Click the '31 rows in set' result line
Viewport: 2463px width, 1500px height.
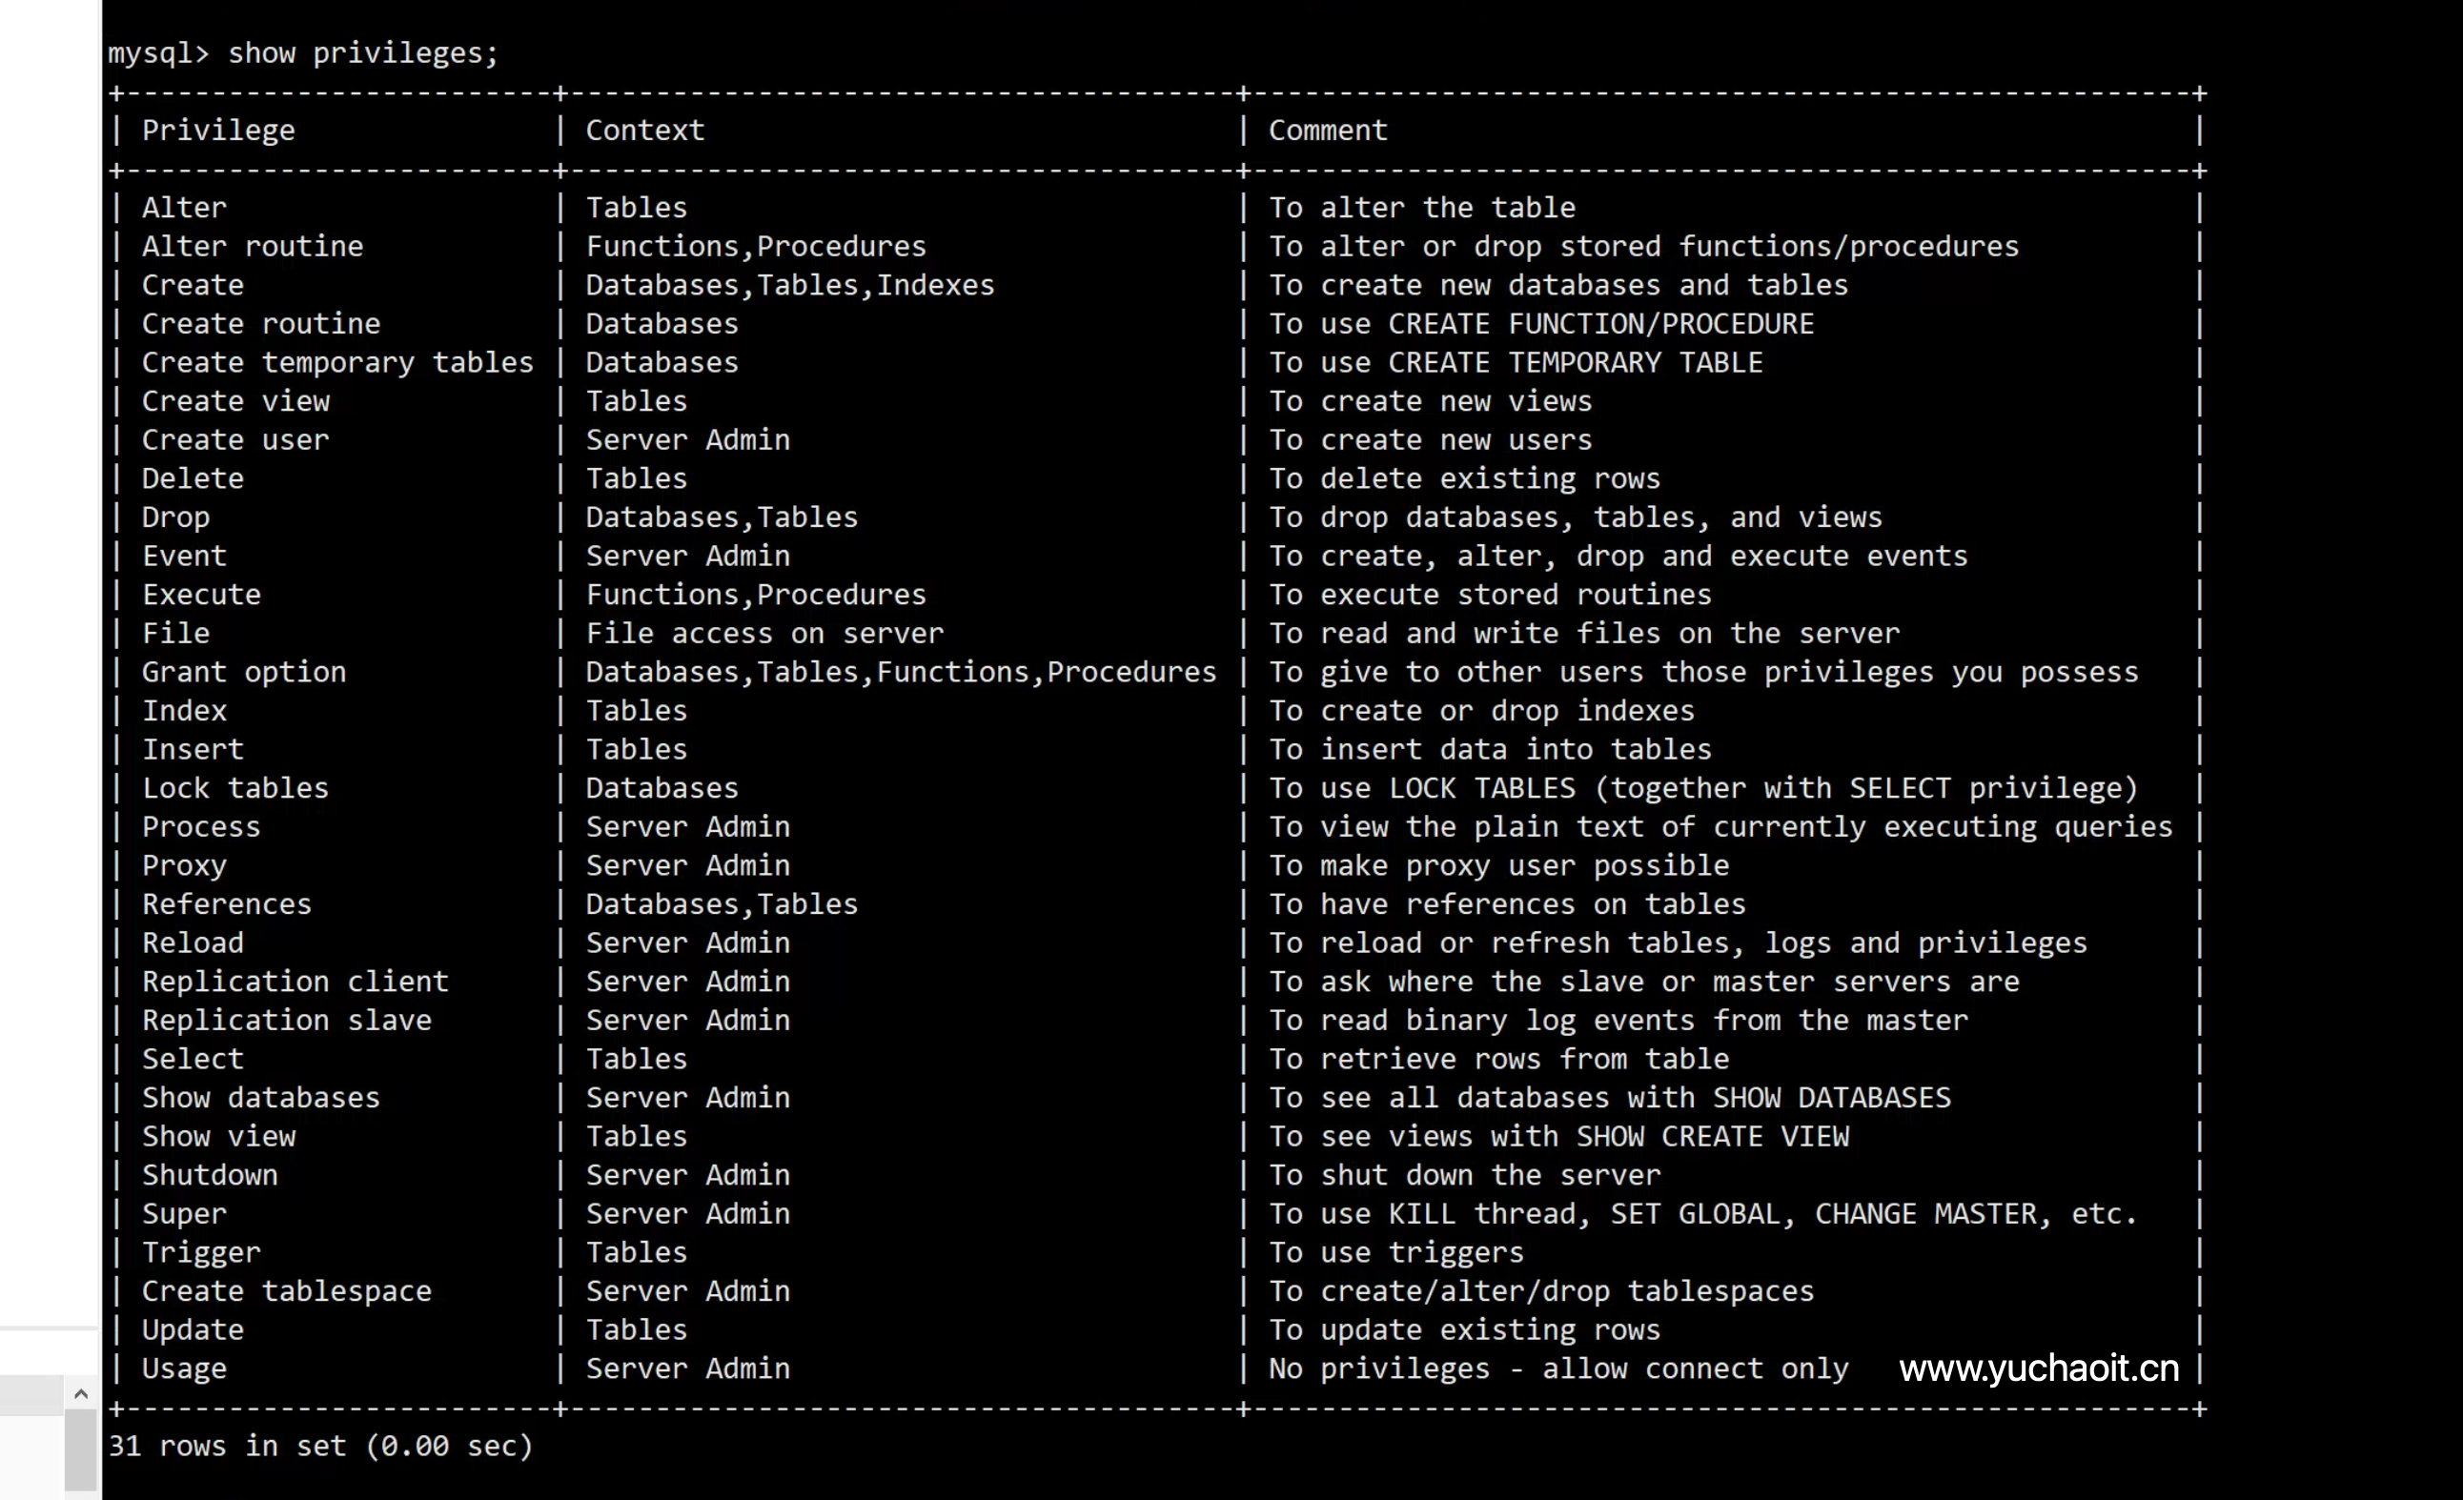320,1445
